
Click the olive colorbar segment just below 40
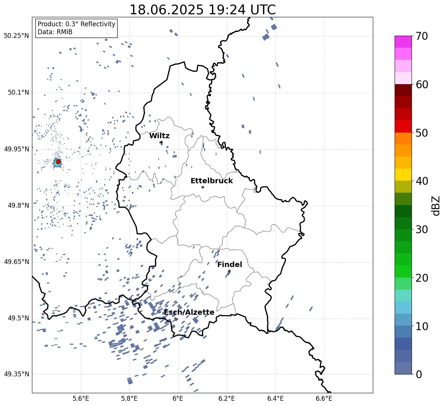pos(403,187)
